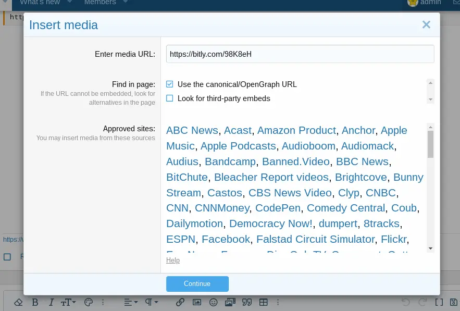This screenshot has height=311, width=460.
Task: Open the Democracy Now! link
Action: click(271, 223)
